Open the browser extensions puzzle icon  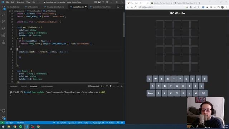coord(207,7)
